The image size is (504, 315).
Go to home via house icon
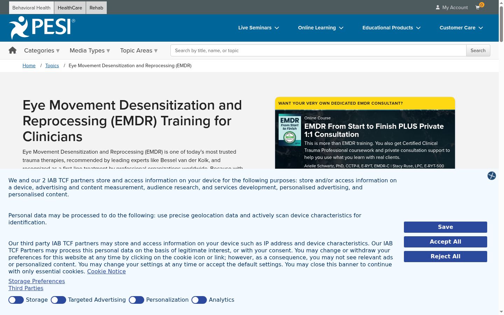(13, 50)
